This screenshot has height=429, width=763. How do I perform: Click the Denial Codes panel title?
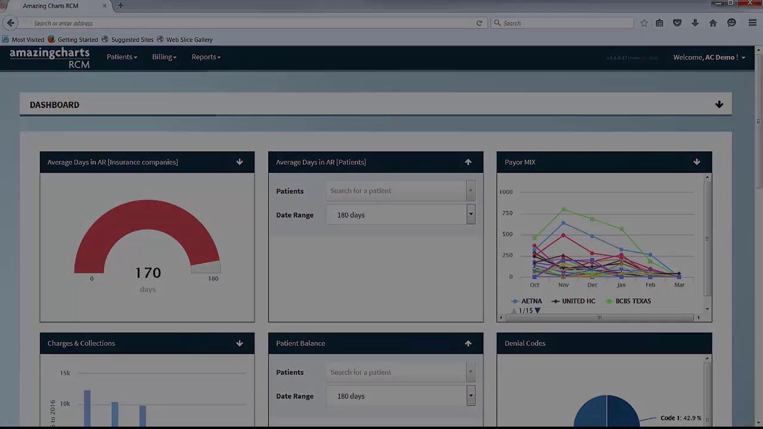tap(525, 343)
